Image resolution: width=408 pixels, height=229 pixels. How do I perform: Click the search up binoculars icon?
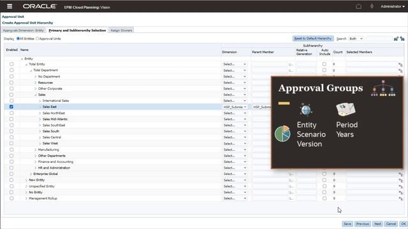(x=402, y=39)
